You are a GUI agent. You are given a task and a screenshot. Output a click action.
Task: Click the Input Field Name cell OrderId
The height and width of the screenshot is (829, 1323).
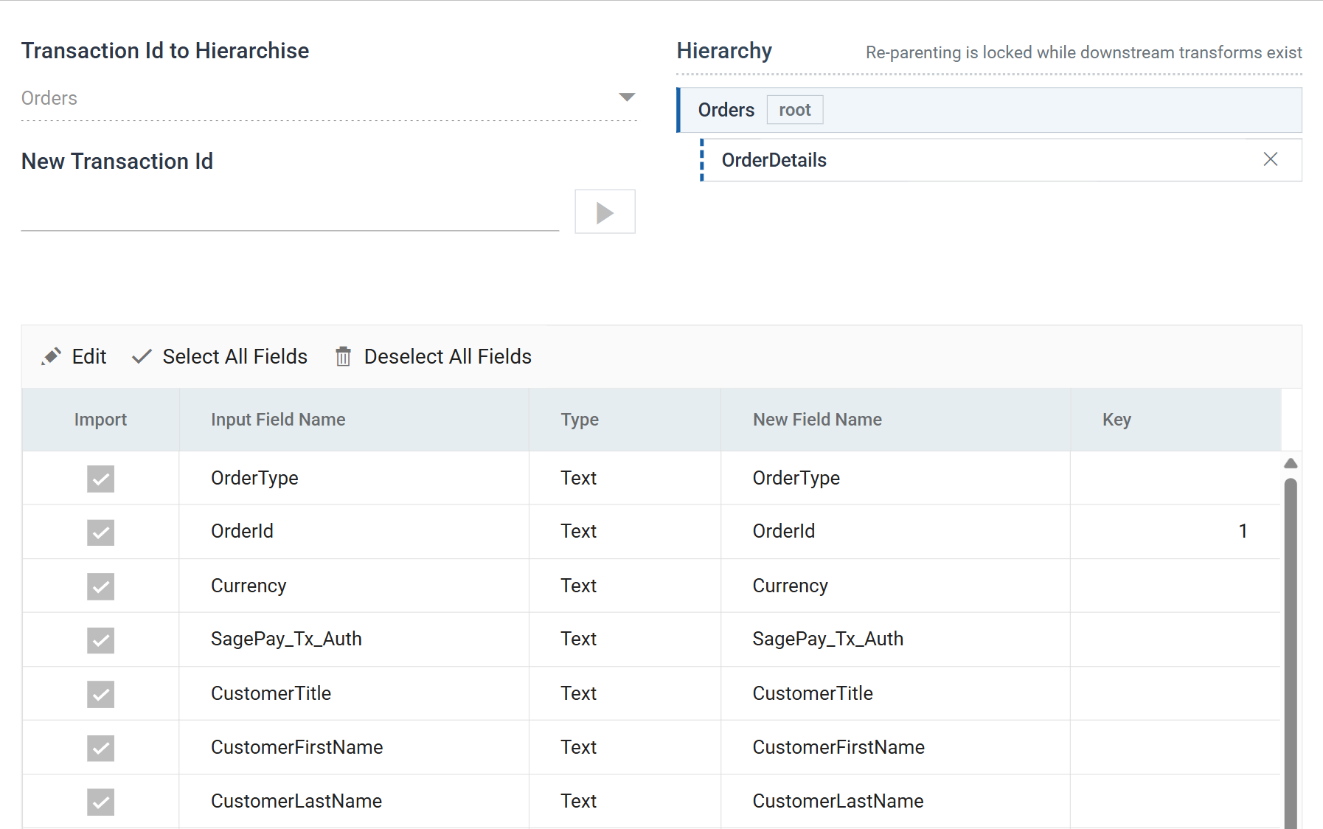point(354,532)
